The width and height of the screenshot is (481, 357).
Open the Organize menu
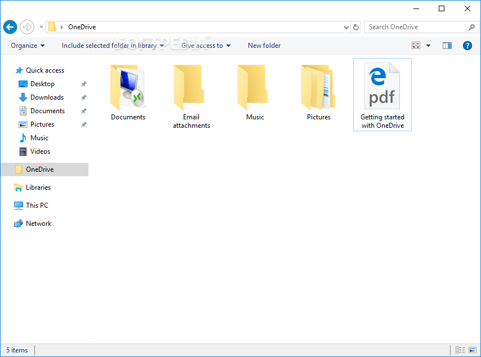[x=28, y=46]
